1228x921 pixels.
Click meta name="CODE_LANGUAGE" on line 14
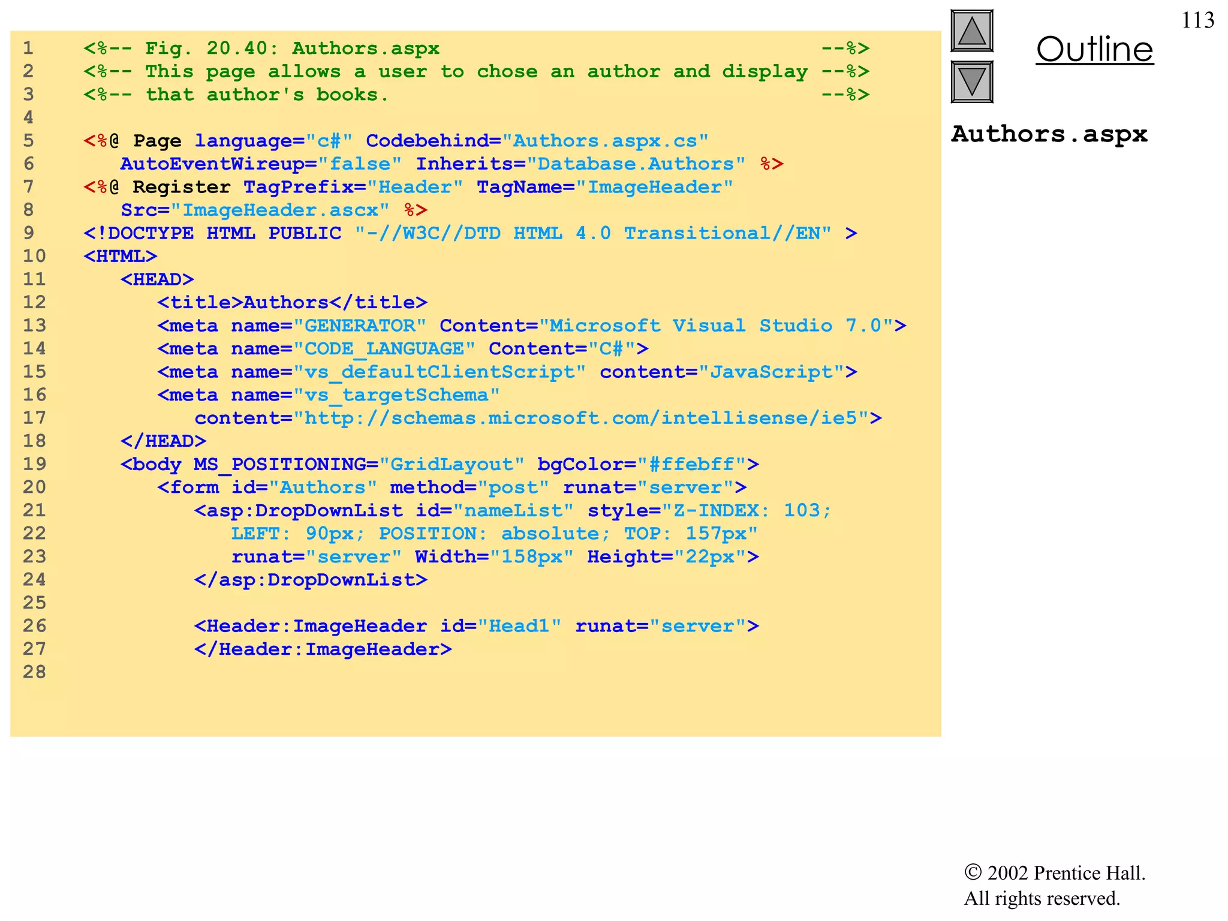[x=317, y=348]
